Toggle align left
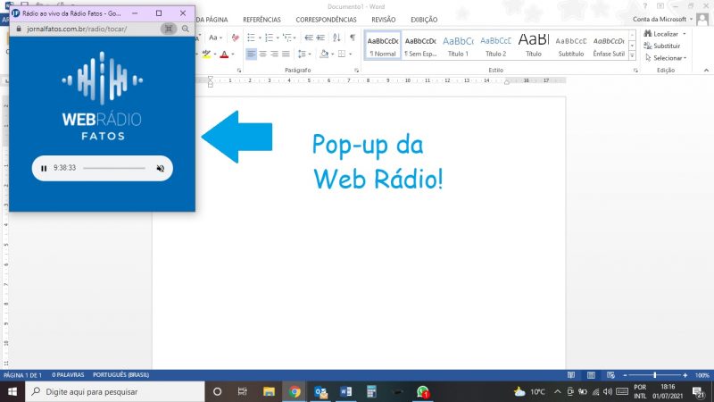The width and height of the screenshot is (714, 402). tap(251, 54)
